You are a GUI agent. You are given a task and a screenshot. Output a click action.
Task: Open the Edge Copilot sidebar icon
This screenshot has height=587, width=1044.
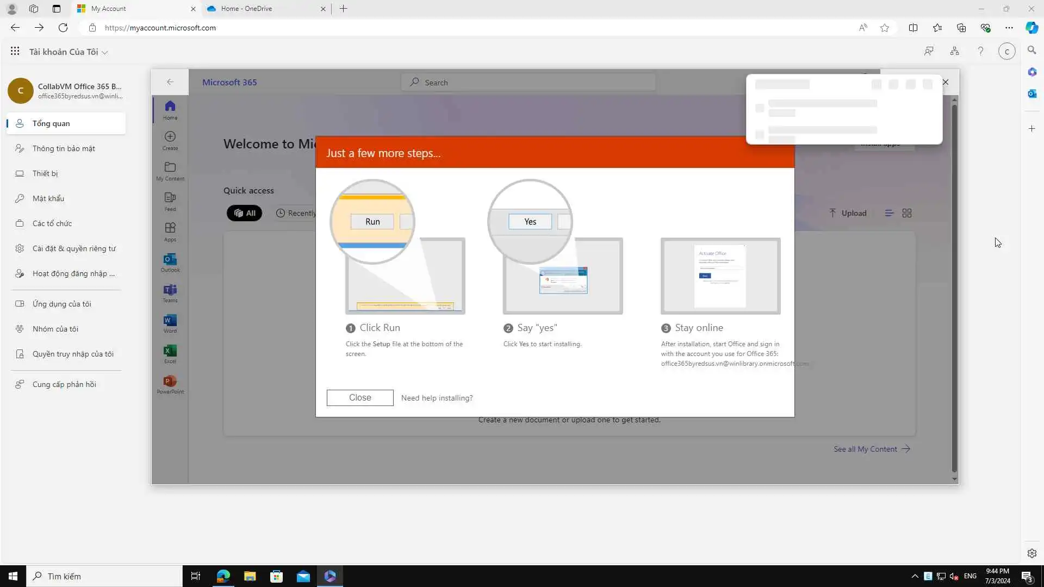point(1031,28)
